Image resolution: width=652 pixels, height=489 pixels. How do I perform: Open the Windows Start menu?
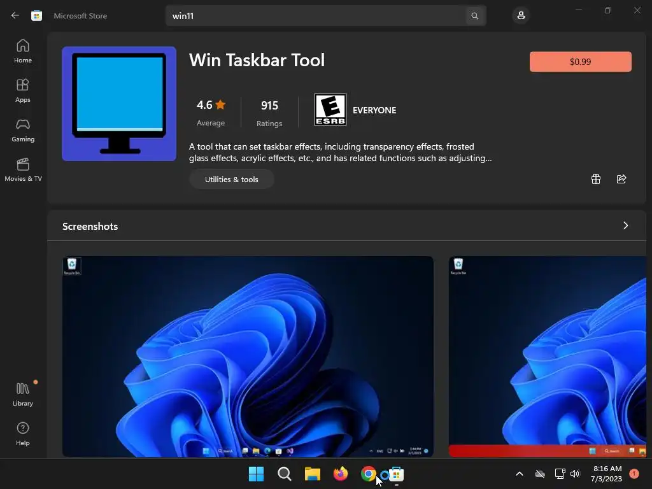[256, 474]
